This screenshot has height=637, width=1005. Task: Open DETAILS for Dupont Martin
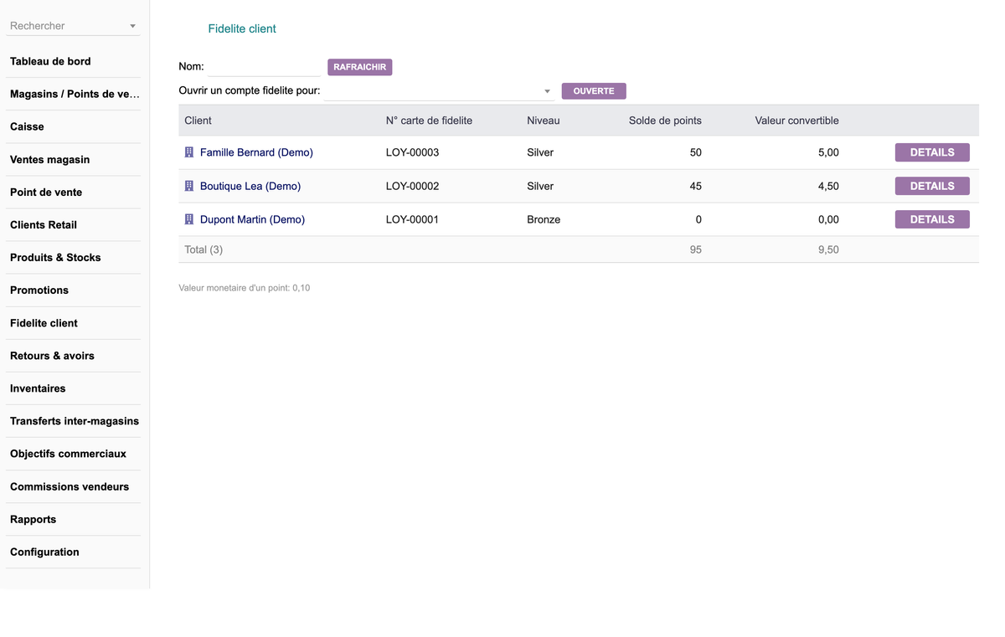(932, 219)
